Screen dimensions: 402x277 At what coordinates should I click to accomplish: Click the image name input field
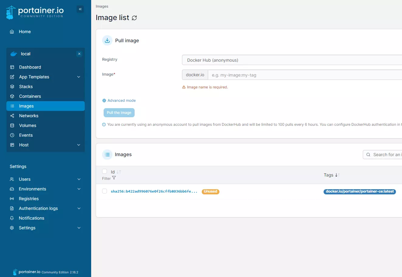(x=305, y=75)
